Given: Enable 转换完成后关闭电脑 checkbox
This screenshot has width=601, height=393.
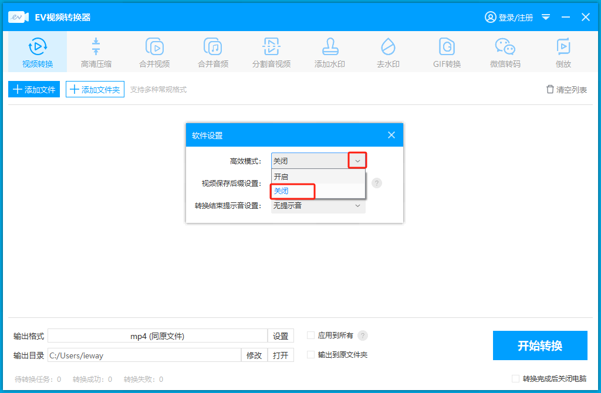Looking at the screenshot, I should [x=515, y=379].
